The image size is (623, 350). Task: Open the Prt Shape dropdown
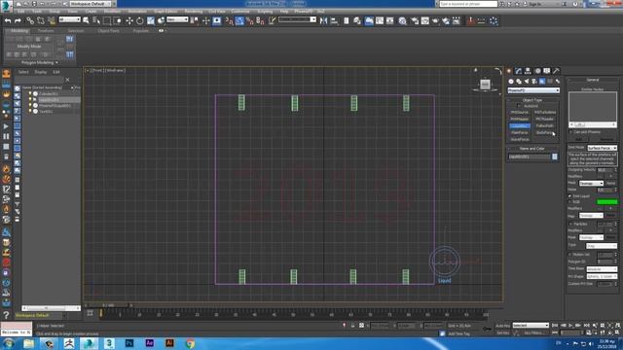(x=602, y=276)
